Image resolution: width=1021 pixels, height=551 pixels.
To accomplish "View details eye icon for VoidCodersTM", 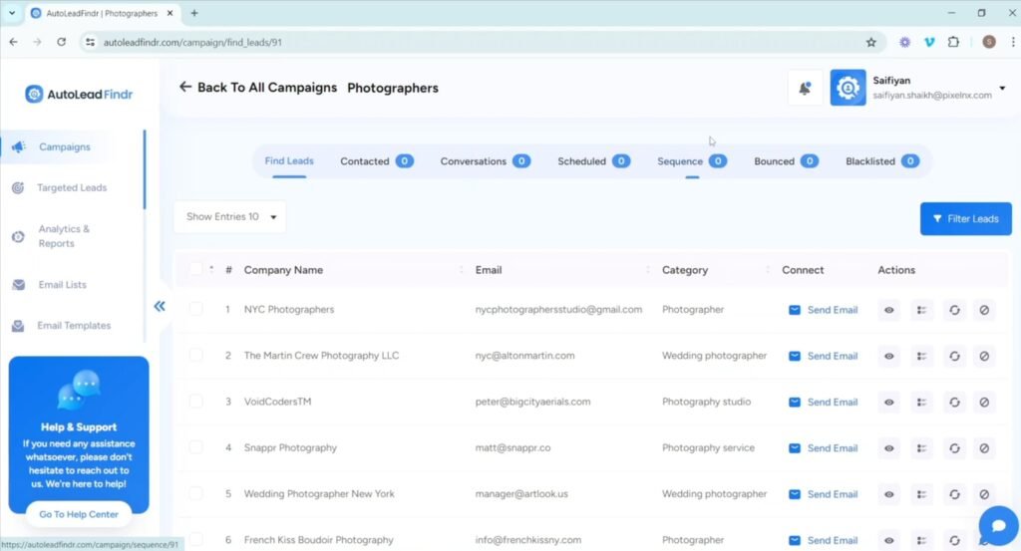I will [889, 403].
